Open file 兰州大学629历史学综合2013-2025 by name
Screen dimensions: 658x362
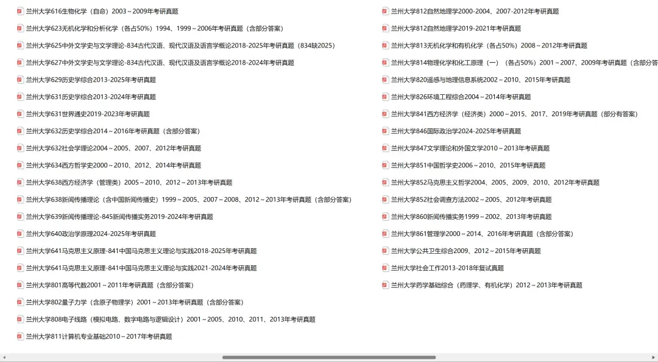[91, 80]
